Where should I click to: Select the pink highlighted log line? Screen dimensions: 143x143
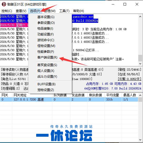pos(14,25)
